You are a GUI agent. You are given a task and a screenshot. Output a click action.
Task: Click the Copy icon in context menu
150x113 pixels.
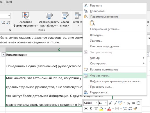pyautogui.click(x=86, y=11)
